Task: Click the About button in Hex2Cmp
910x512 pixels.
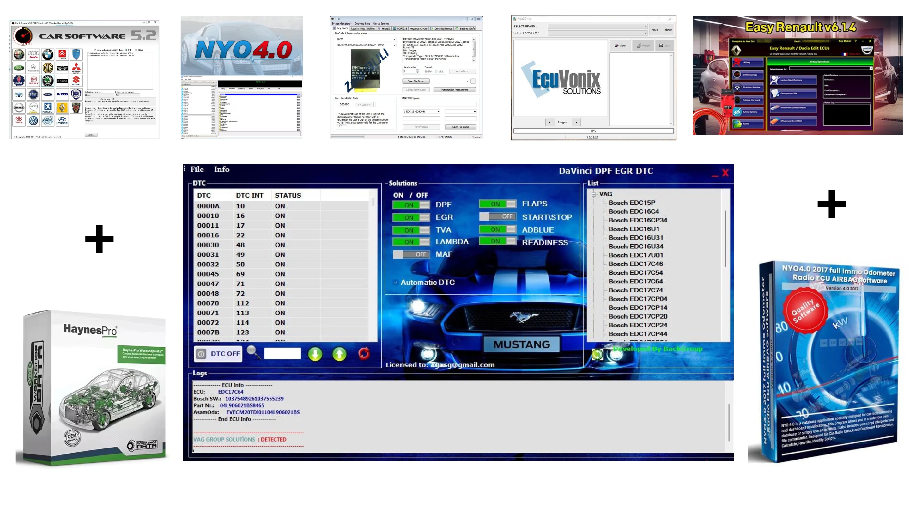Action: click(668, 30)
